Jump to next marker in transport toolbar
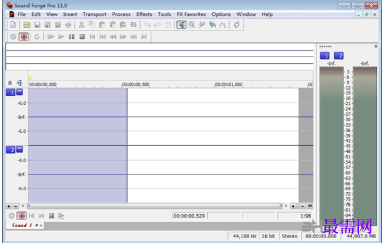This screenshot has height=243, width=382. [133, 37]
